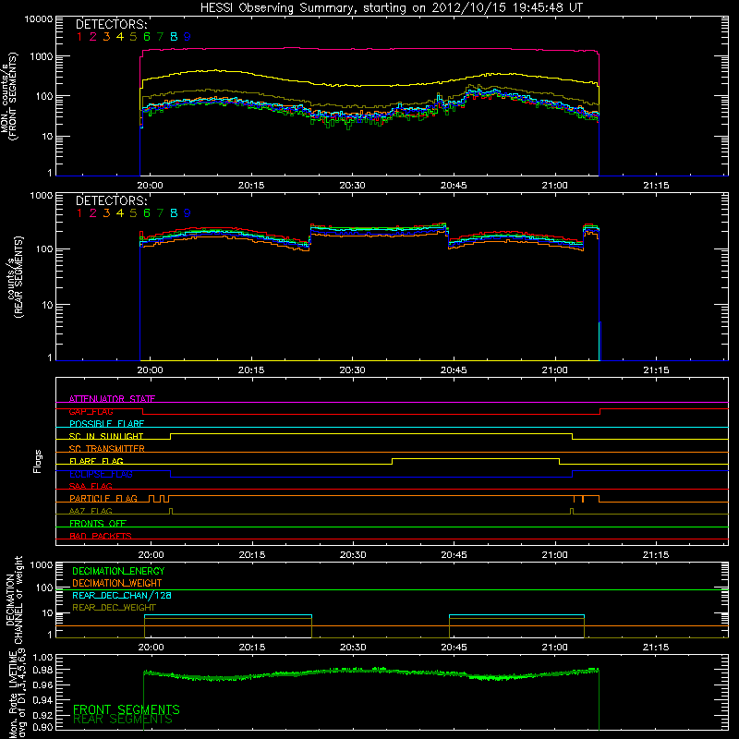This screenshot has width=739, height=739.
Task: Click the GAP_FLAG label
Action: (x=91, y=411)
